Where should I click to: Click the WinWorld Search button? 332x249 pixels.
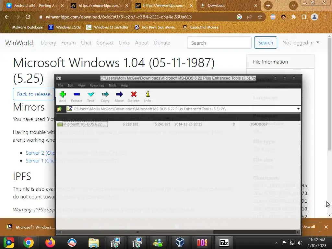(x=266, y=42)
